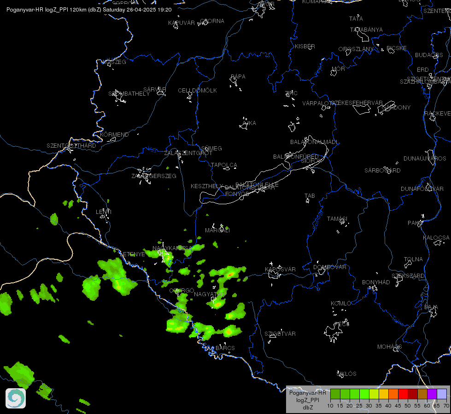Click the AJKA city label
The height and width of the screenshot is (414, 451).
click(x=249, y=123)
